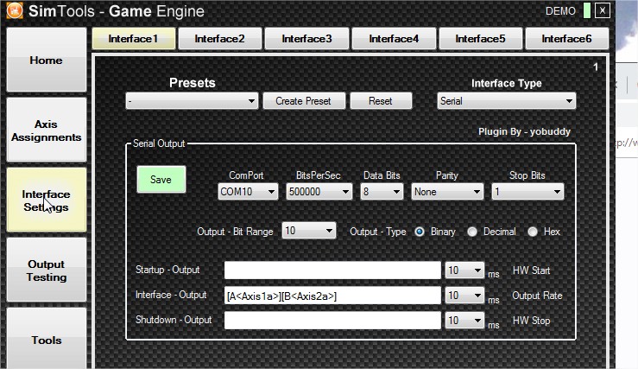Click the Shutdown - Output text field

pyautogui.click(x=332, y=321)
